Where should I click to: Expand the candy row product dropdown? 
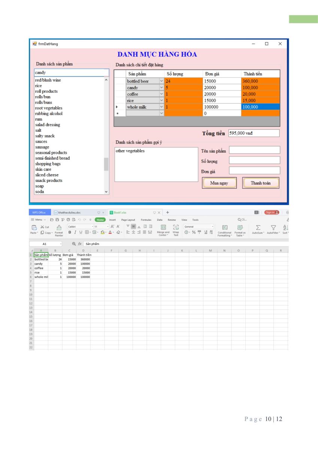161,88
